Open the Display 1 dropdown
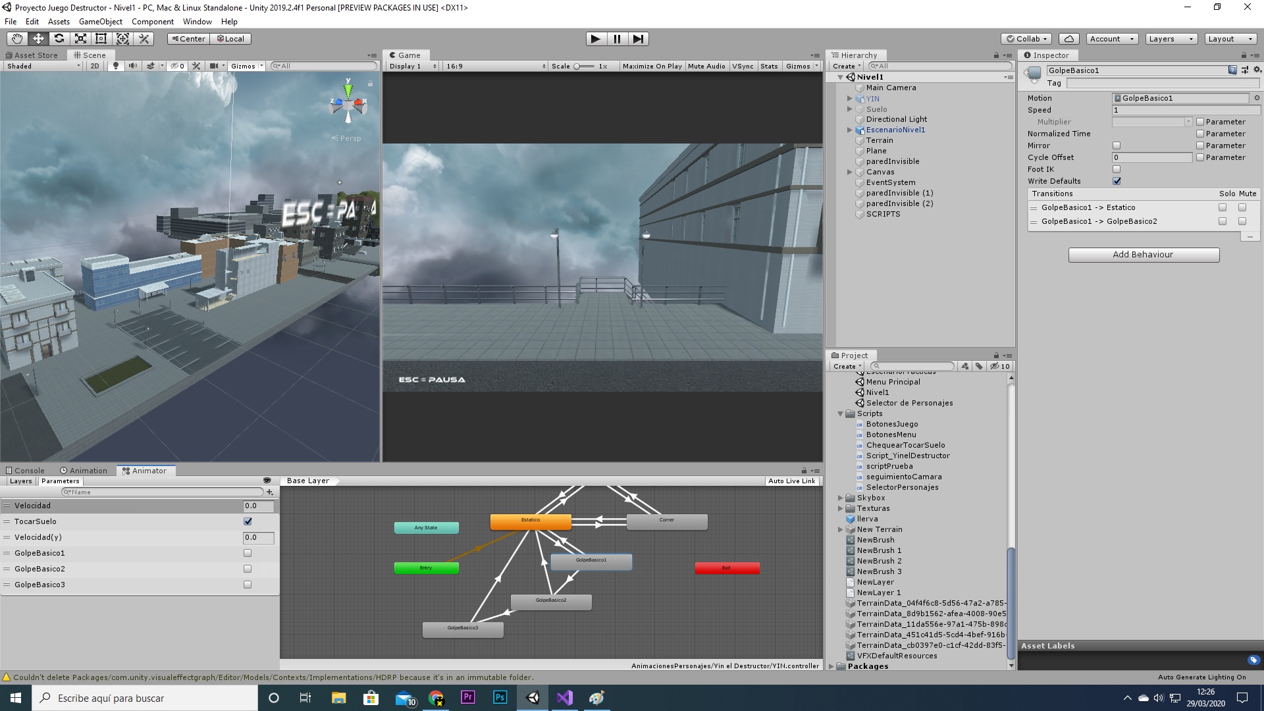Screen dimensions: 1264x711 [412, 66]
